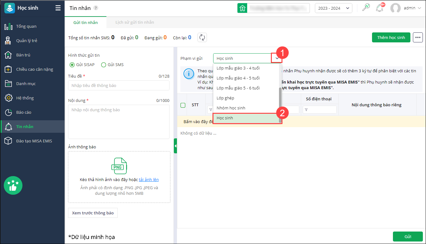The width and height of the screenshot is (426, 244).
Task: Go to Bán trú section
Action: pyautogui.click(x=32, y=55)
